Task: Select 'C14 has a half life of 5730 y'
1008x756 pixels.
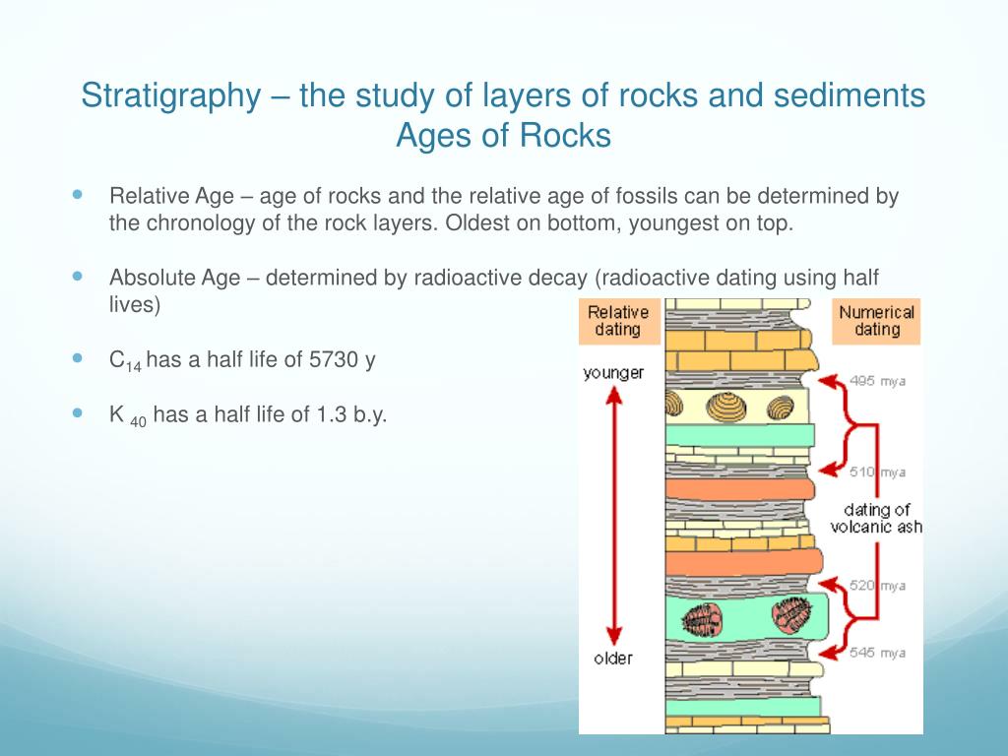Action: pos(242,360)
